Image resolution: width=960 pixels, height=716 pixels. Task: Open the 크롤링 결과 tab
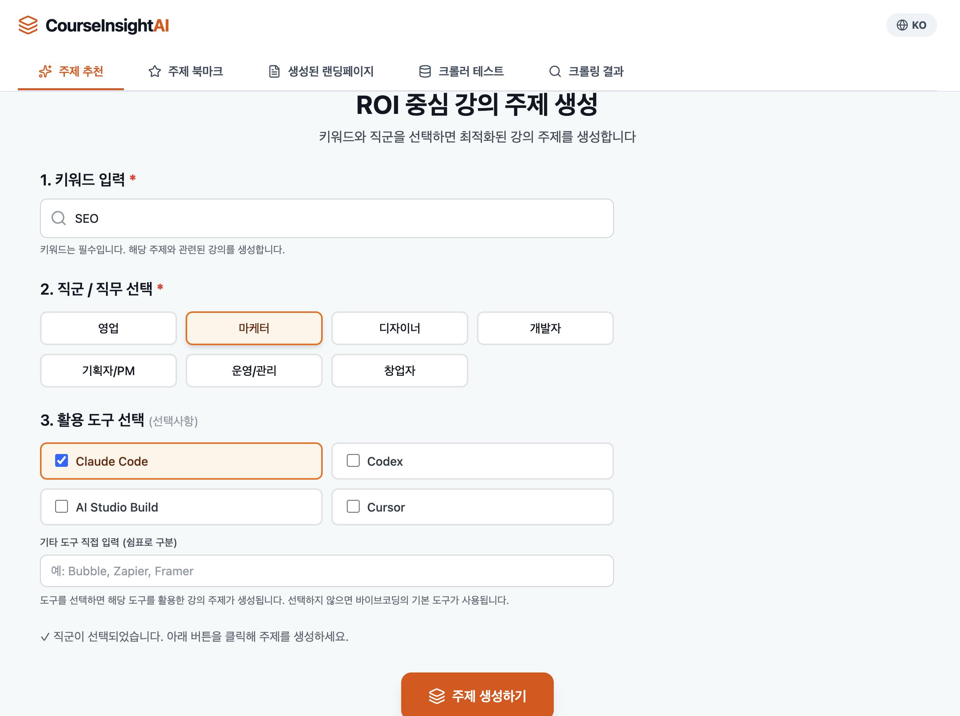click(586, 71)
